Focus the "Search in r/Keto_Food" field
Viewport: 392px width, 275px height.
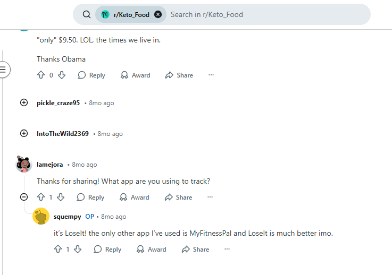pyautogui.click(x=266, y=15)
